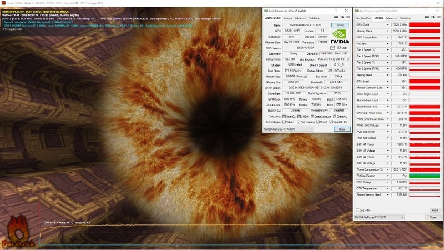Switch to the Advanced tab in Graphics Card window
Viewport: 444px width, 250px height.
(x=300, y=18)
